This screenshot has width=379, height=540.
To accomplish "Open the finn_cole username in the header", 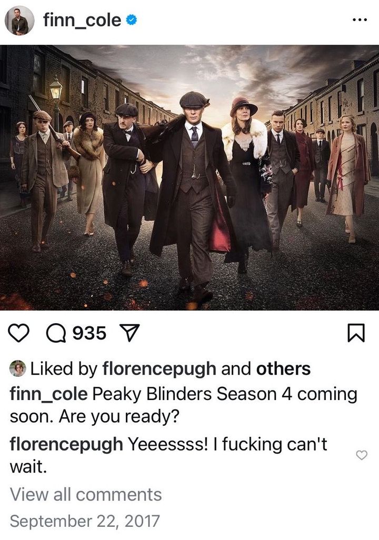I will point(82,21).
